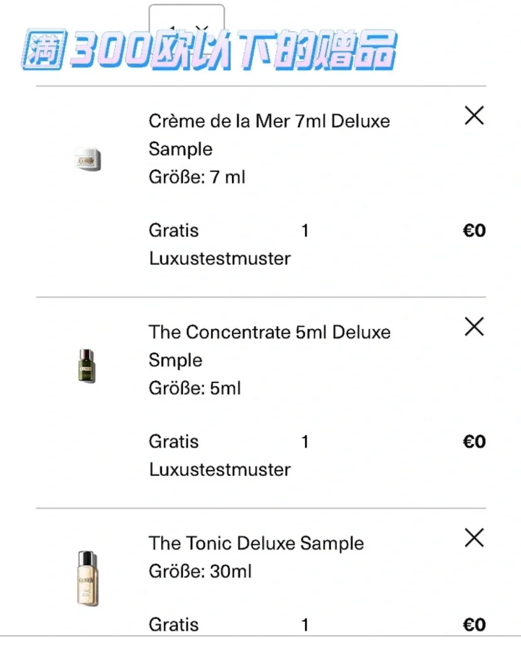
Task: Click the Größe: 5ml size text
Action: [195, 388]
